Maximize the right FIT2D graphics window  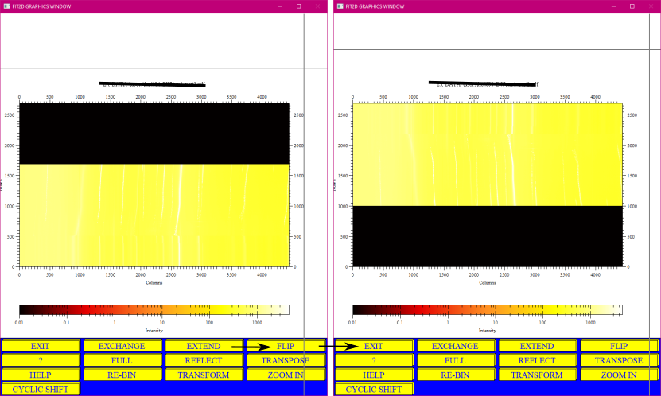point(632,6)
